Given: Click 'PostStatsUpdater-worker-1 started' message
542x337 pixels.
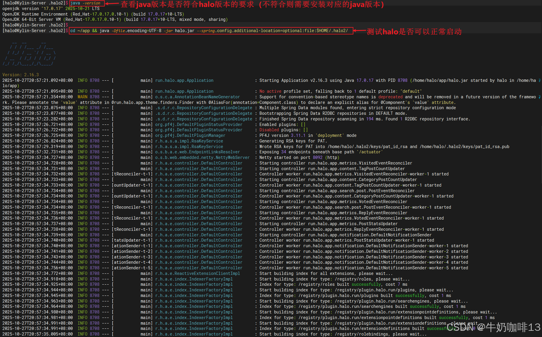Looking at the screenshot, I should pos(347,240).
